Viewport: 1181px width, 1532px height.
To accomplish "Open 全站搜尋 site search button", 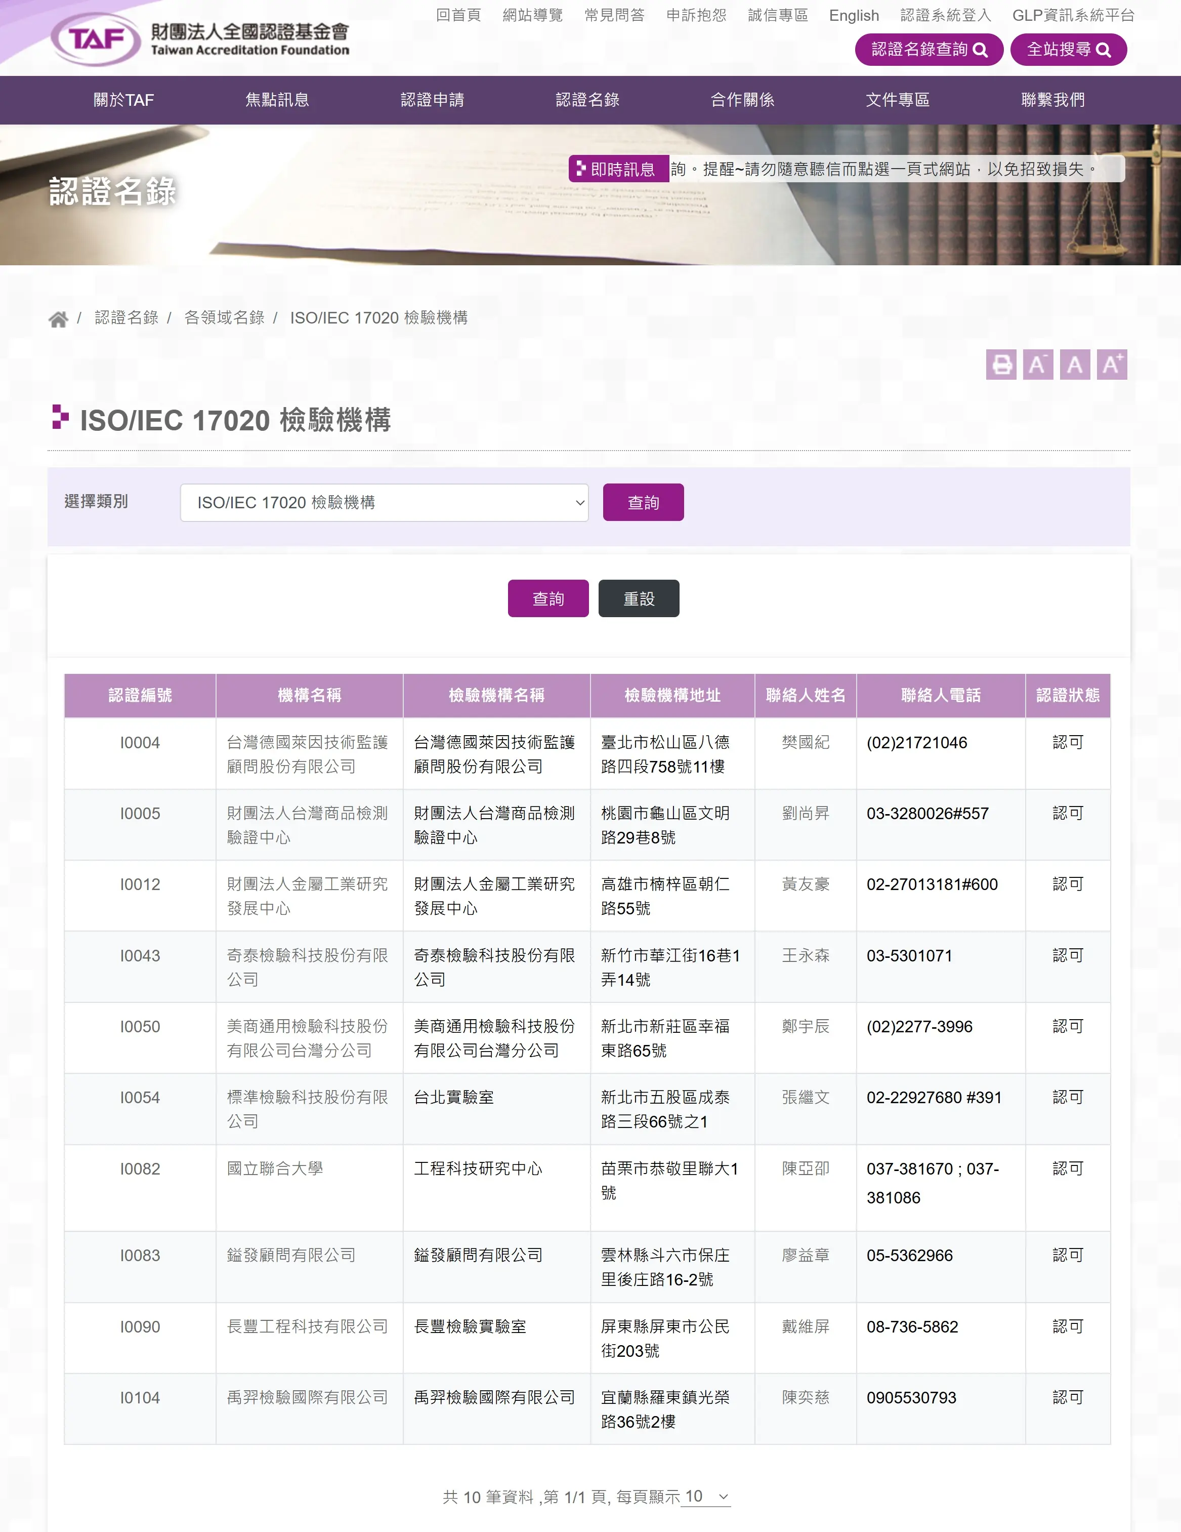I will pos(1068,50).
